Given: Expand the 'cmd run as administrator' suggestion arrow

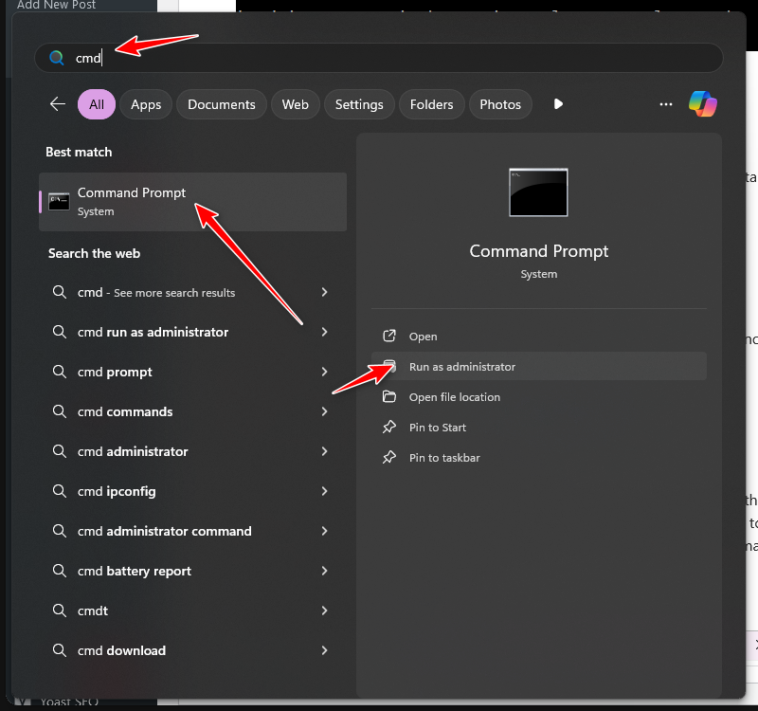Looking at the screenshot, I should 324,332.
